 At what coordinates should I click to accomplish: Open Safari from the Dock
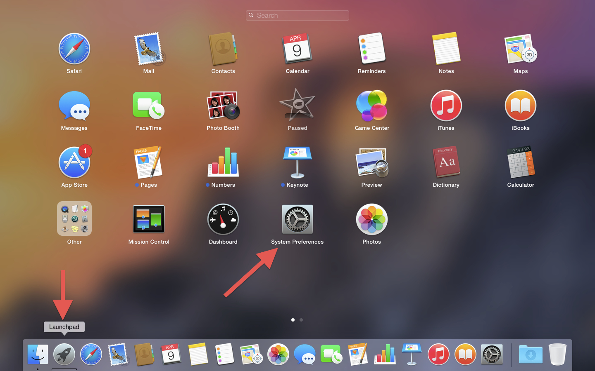[x=91, y=354]
